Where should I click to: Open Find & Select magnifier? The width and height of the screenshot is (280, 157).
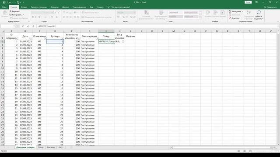click(259, 13)
